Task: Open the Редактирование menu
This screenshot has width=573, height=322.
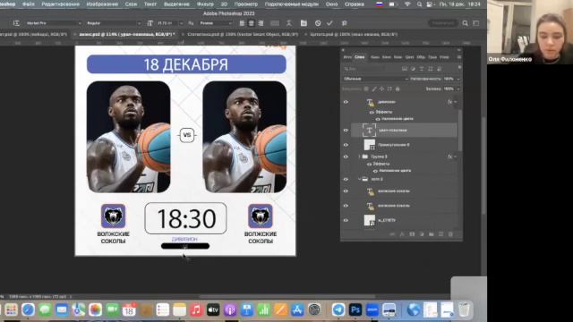Action: tap(60, 4)
